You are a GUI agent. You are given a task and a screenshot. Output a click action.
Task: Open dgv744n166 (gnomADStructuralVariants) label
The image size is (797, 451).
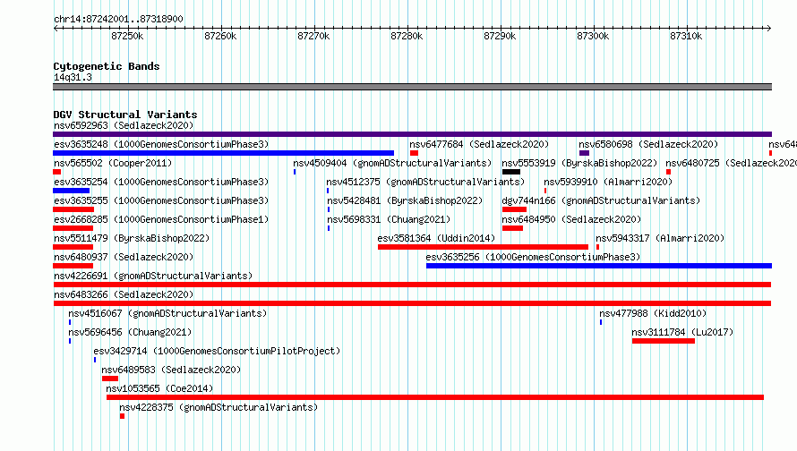pyautogui.click(x=601, y=200)
